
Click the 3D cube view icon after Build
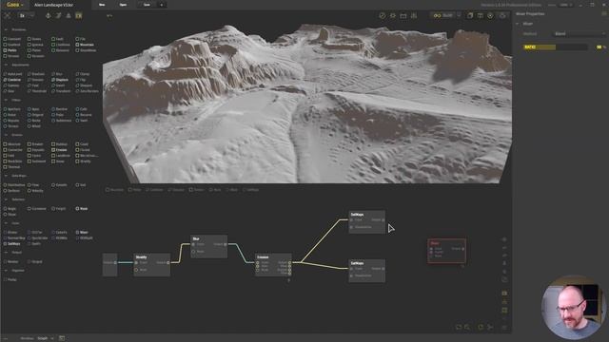coord(470,15)
